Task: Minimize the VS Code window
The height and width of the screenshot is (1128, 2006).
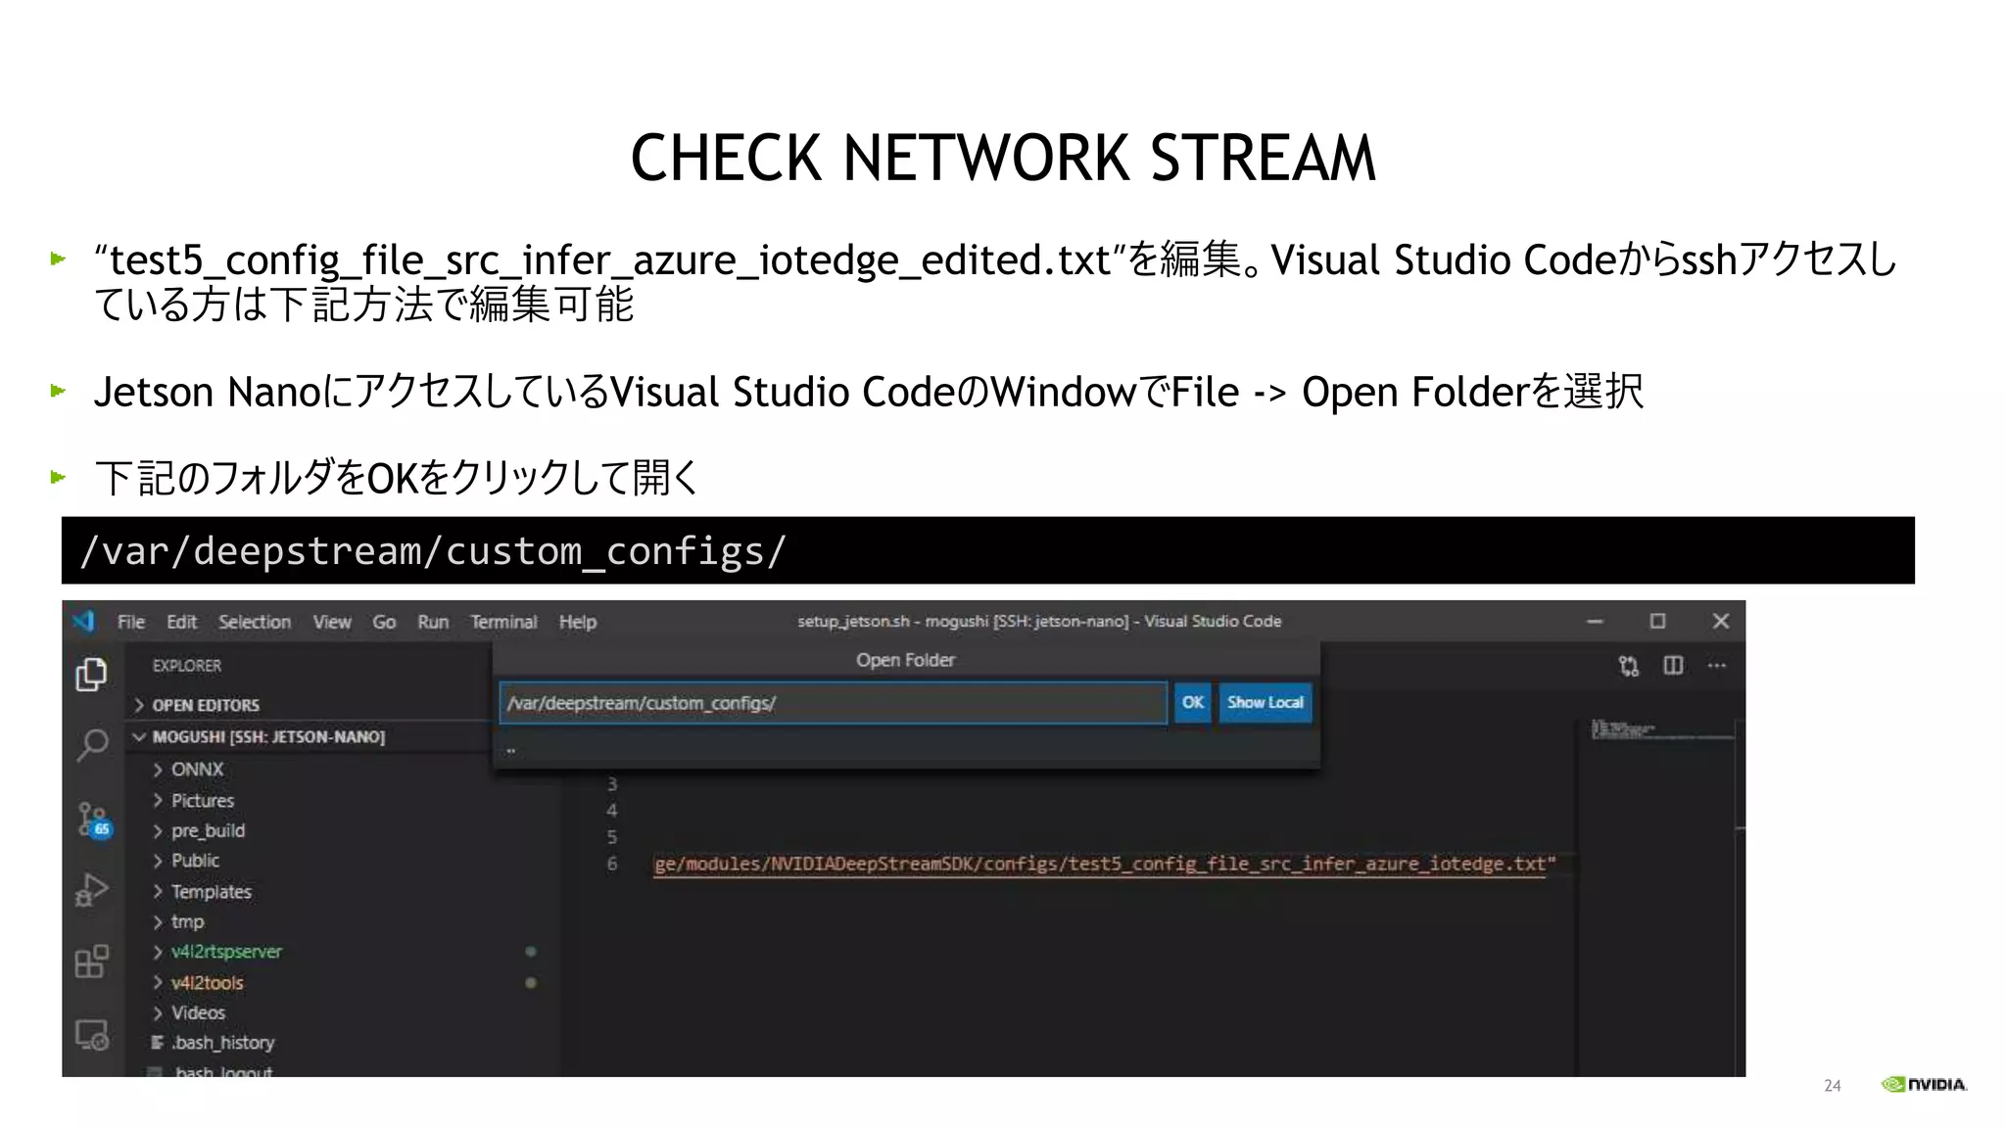Action: [1595, 621]
